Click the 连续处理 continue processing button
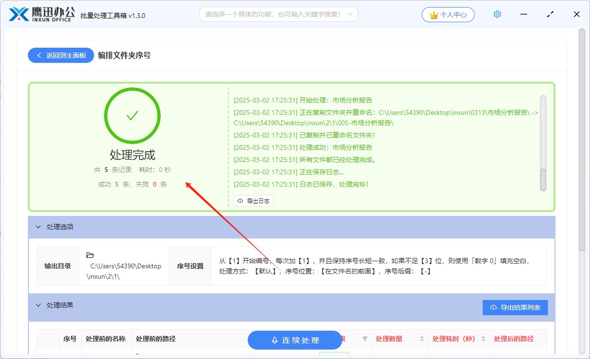This screenshot has height=359, width=590. [x=295, y=340]
